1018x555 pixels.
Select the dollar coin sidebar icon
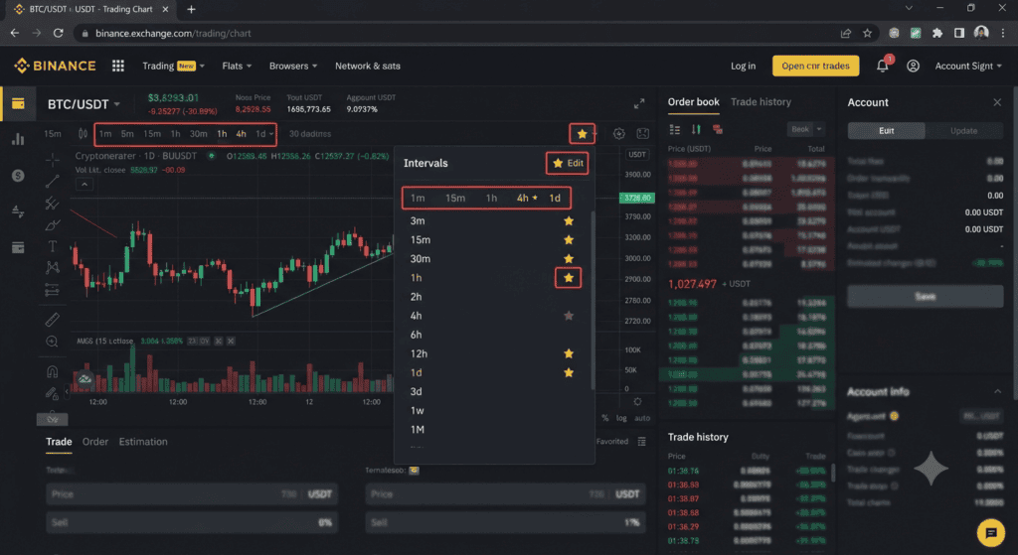coord(18,175)
